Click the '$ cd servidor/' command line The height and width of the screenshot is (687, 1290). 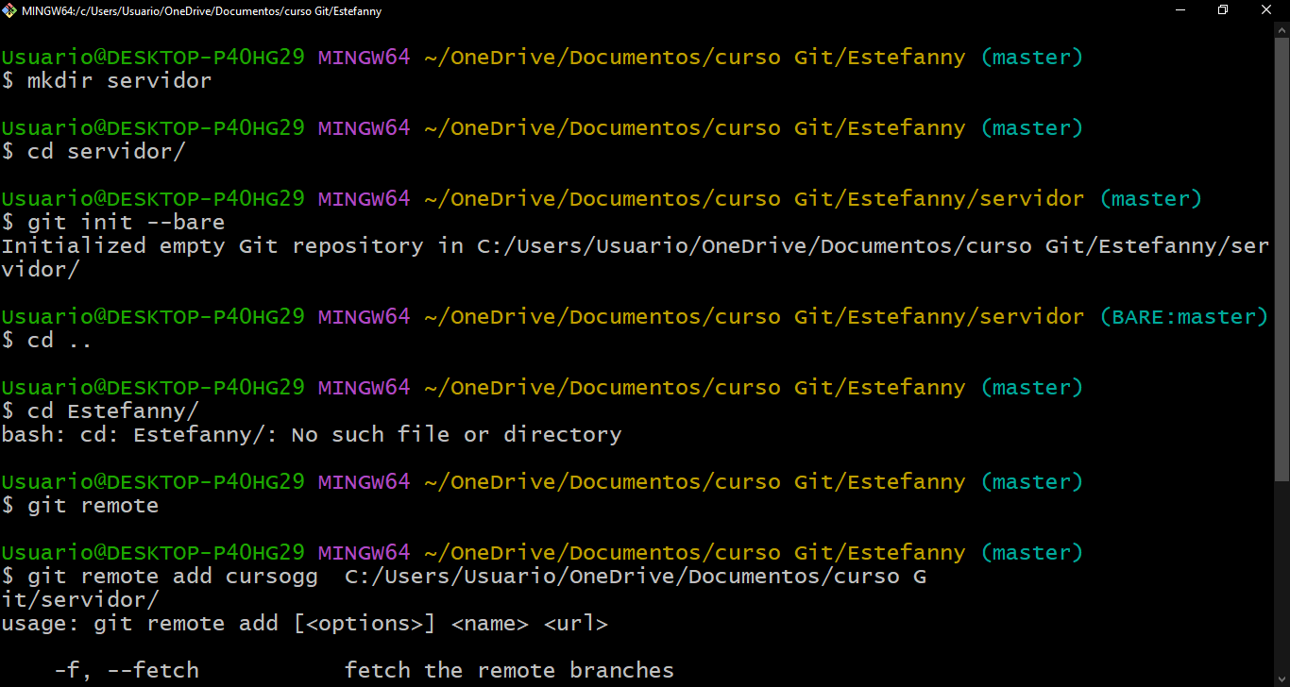tap(93, 152)
